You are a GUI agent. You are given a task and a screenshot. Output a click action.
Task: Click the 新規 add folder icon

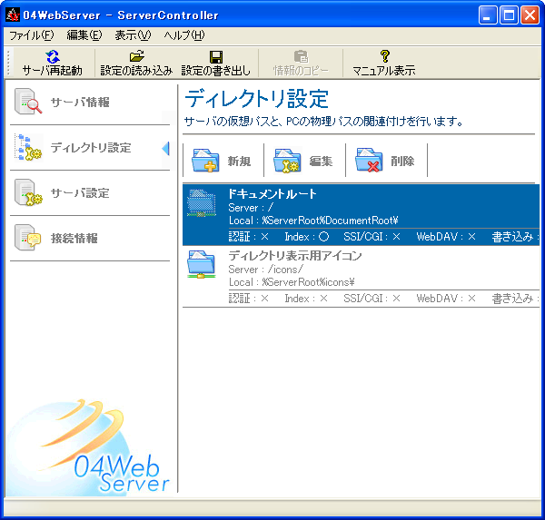tap(205, 160)
